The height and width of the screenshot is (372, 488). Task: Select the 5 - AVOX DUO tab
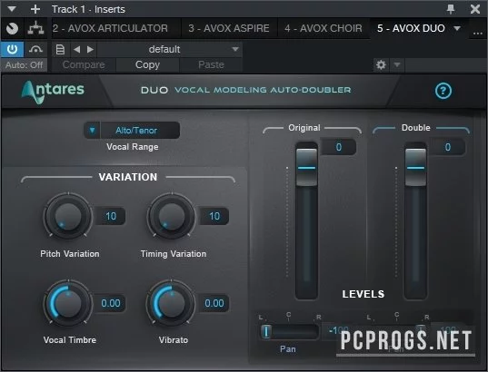coord(411,28)
